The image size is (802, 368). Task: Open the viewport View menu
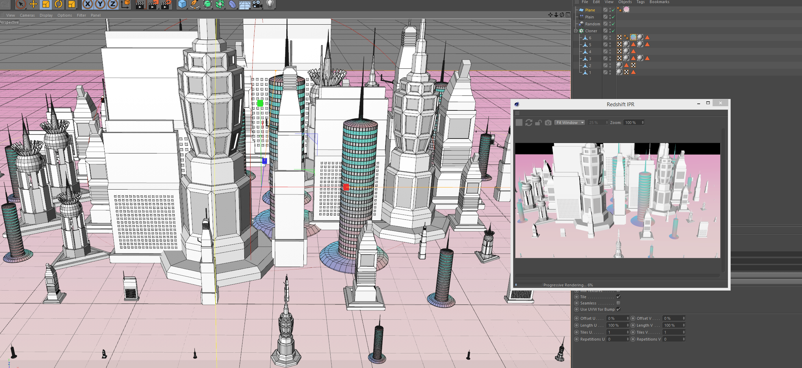[10, 15]
